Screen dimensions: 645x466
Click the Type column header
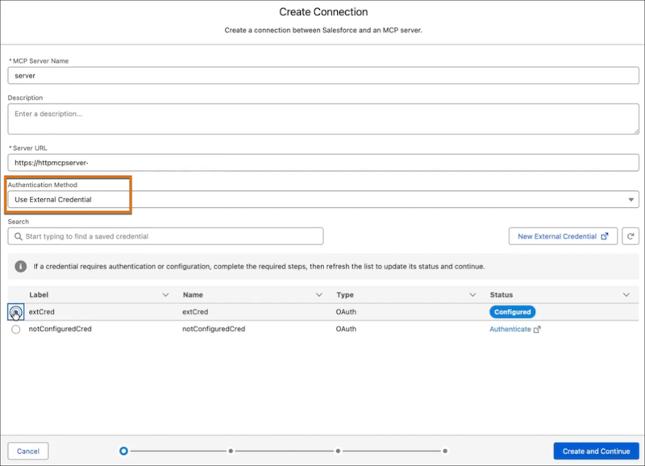(x=345, y=295)
